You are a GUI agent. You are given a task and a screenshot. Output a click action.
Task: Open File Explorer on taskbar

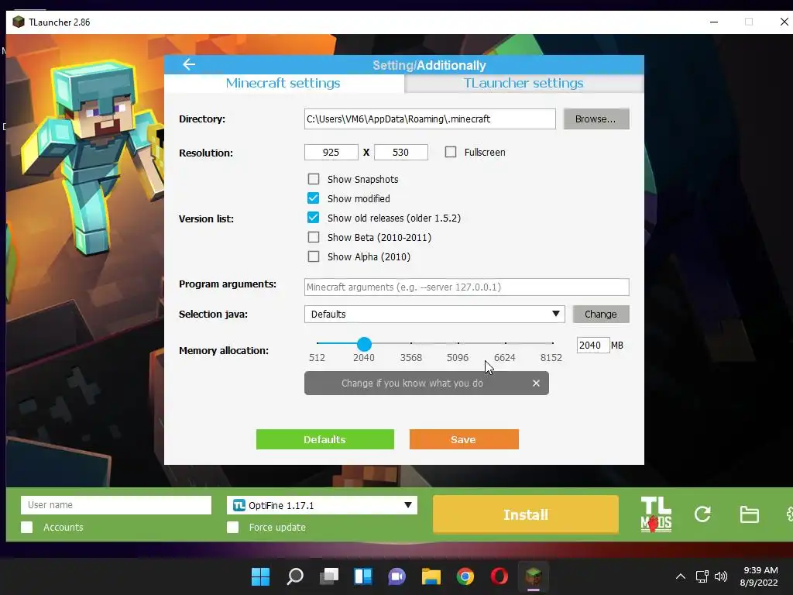(431, 576)
